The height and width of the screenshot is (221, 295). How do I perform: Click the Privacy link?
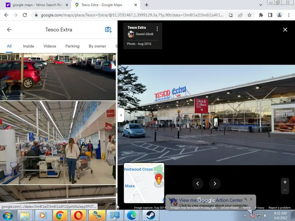click(x=260, y=208)
